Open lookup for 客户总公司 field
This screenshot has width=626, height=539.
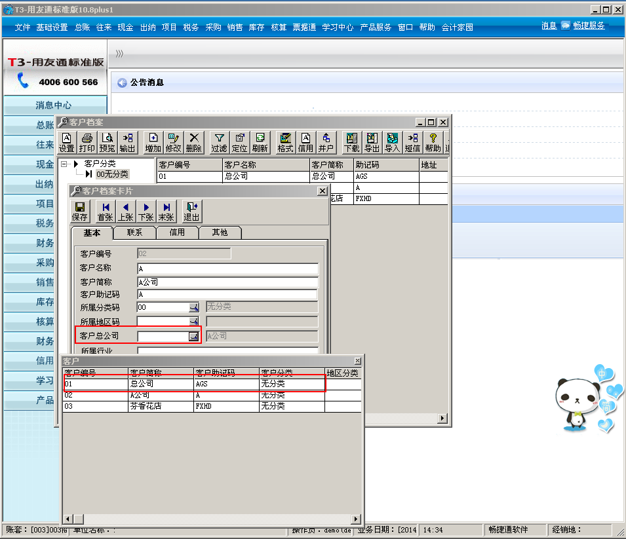(x=193, y=337)
